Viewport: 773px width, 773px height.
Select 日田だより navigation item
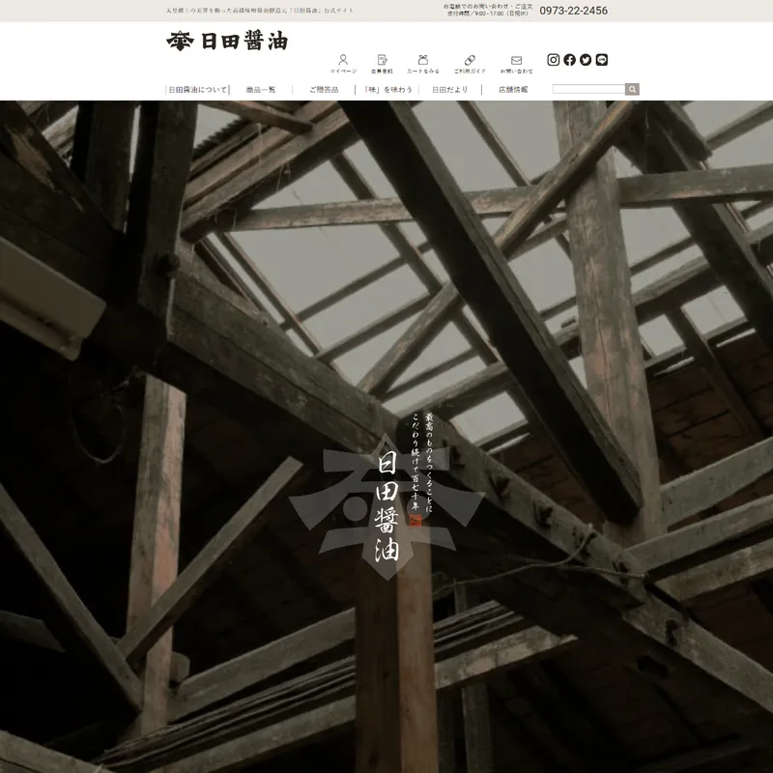[x=449, y=89]
